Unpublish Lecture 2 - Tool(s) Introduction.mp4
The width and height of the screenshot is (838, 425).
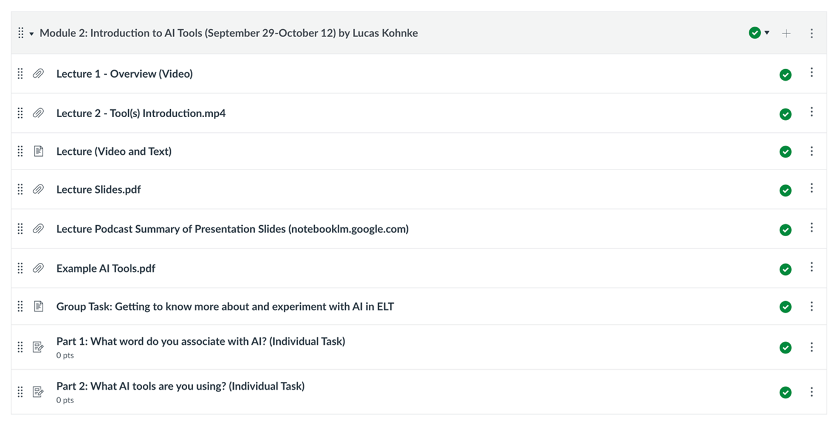786,114
